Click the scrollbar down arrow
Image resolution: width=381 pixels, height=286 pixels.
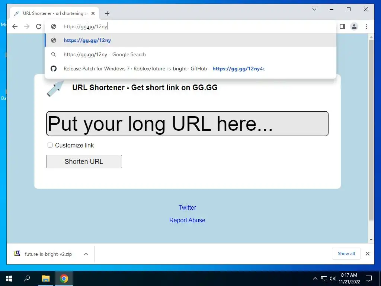pos(371,240)
